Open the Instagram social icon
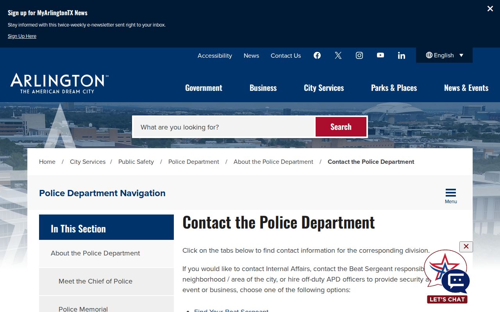500x312 pixels. click(x=359, y=55)
